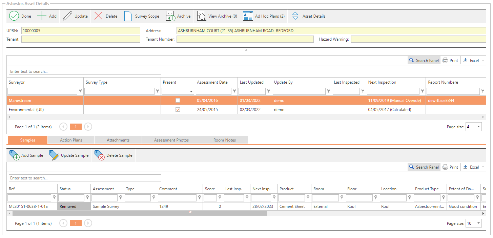Click Search Panel button in surveys grid

tap(424, 61)
